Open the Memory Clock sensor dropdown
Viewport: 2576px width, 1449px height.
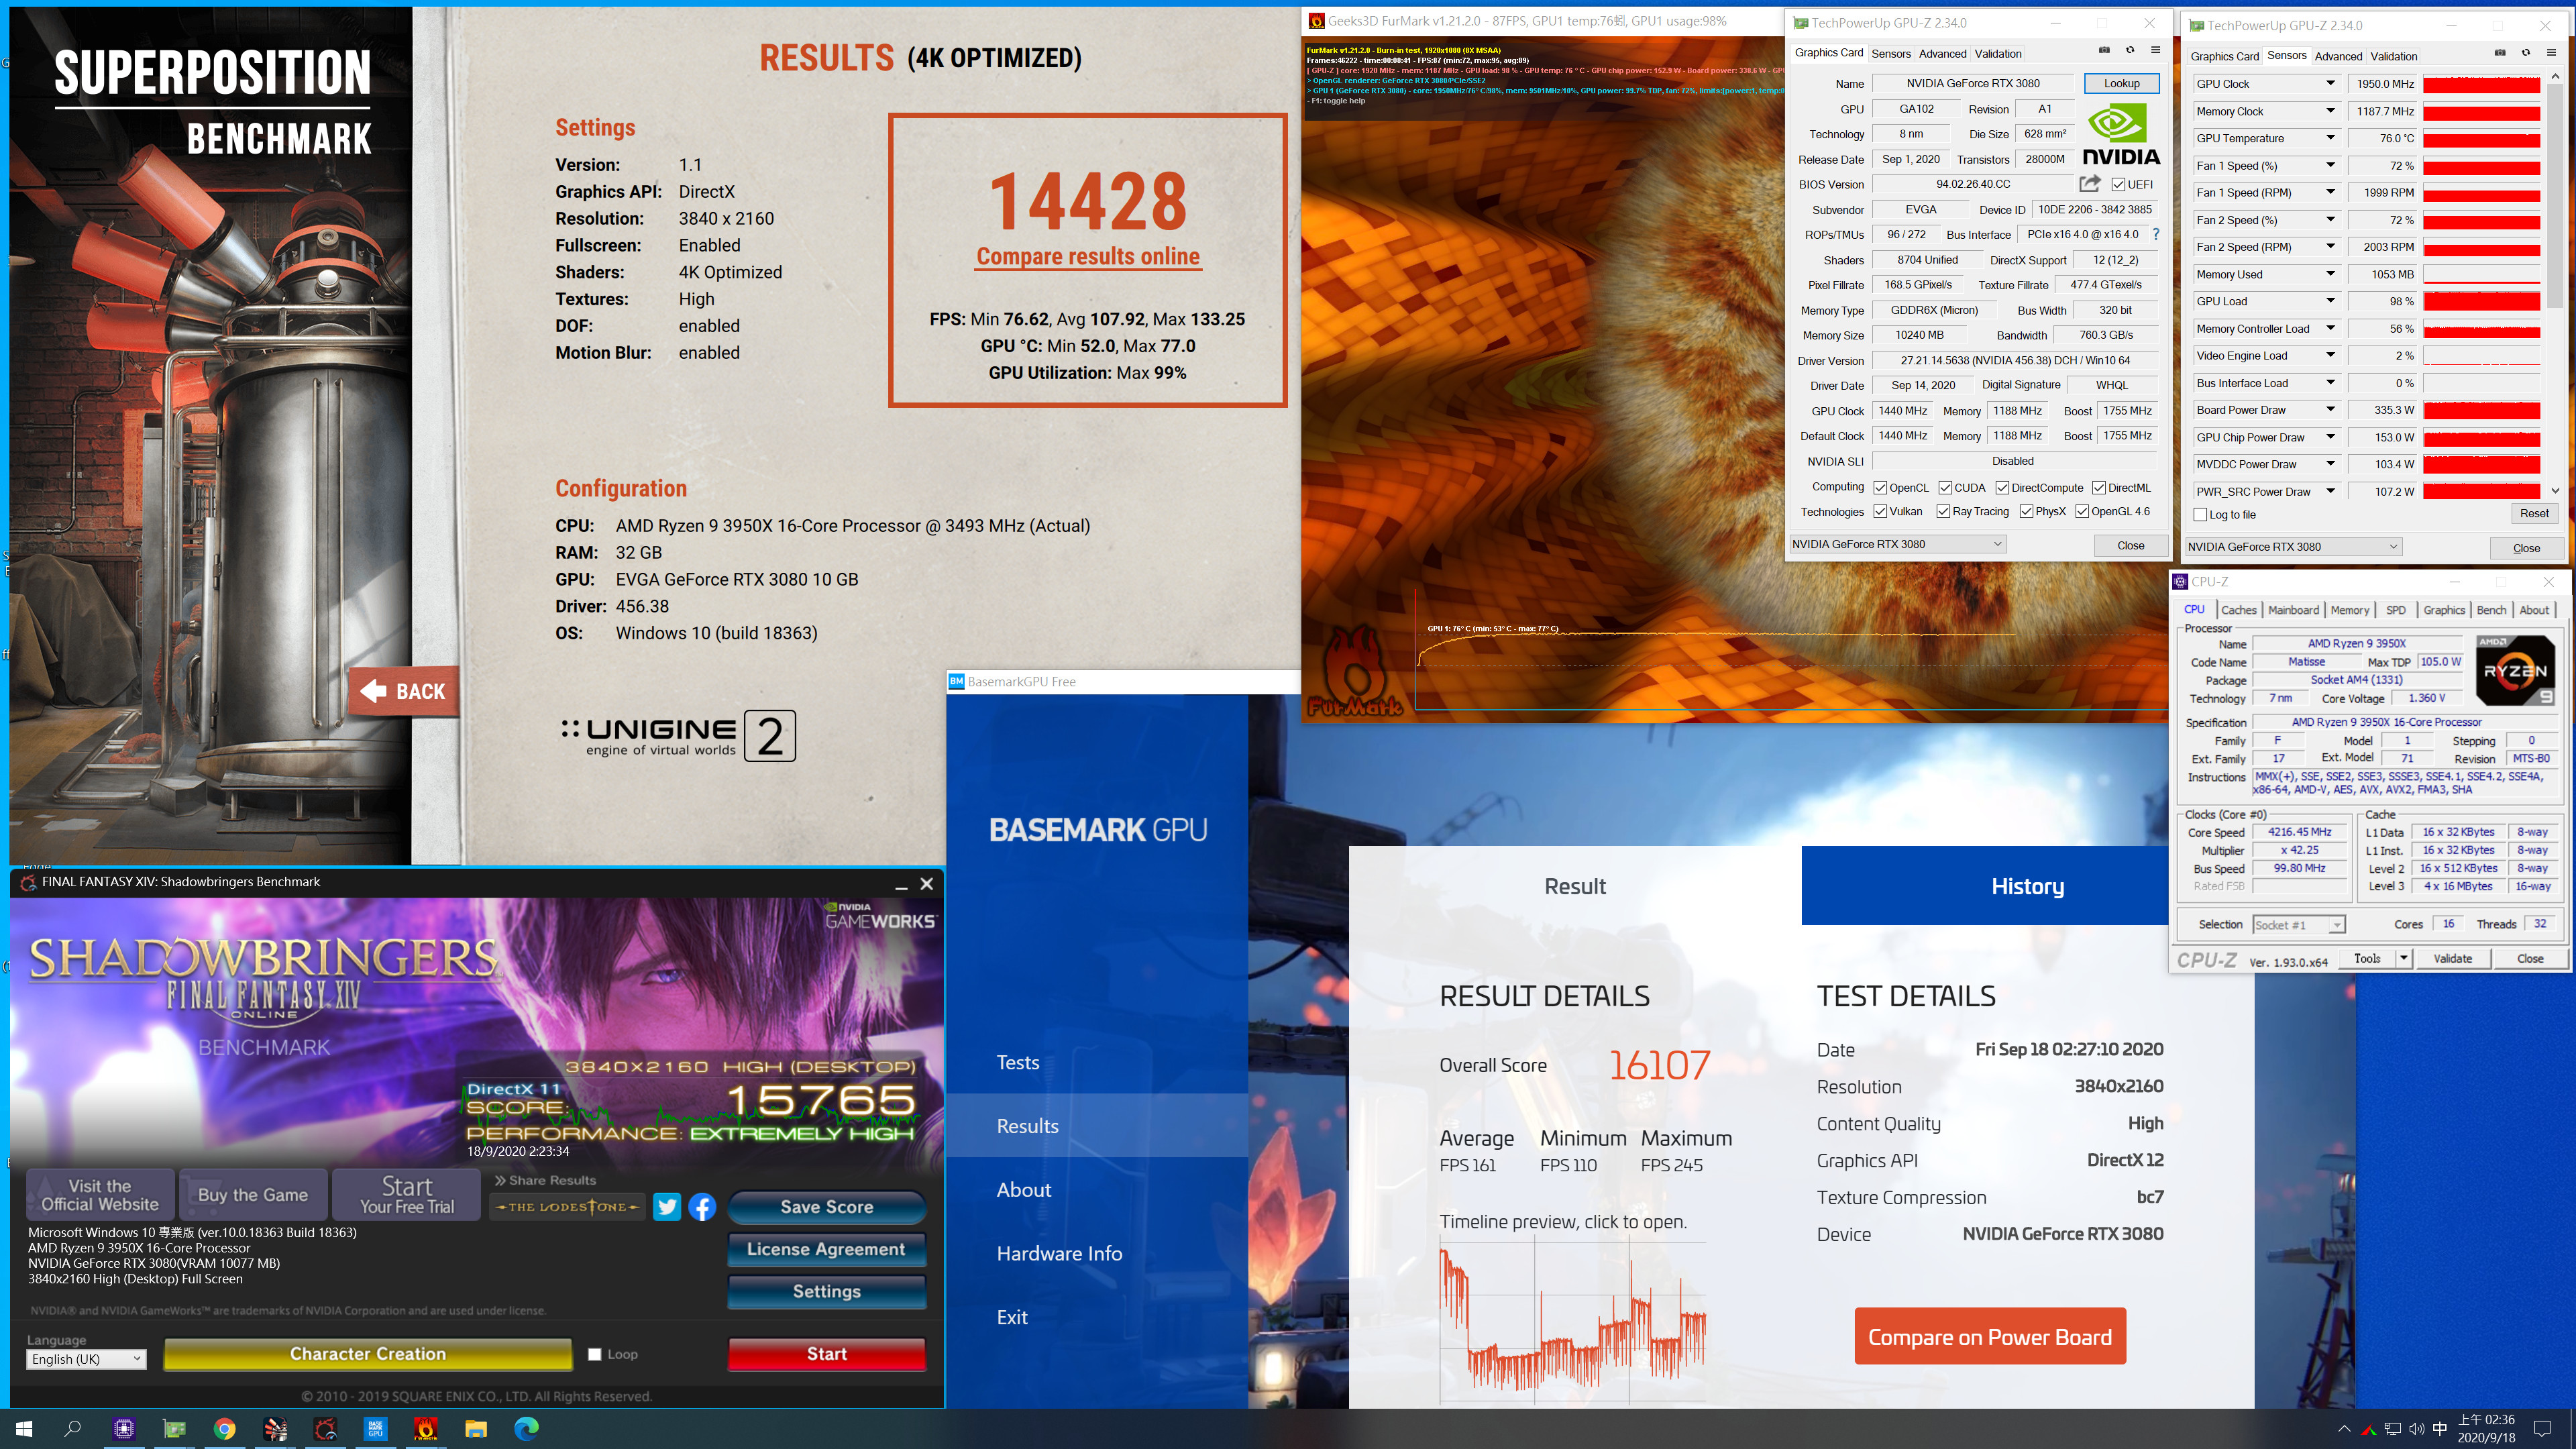tap(2331, 111)
